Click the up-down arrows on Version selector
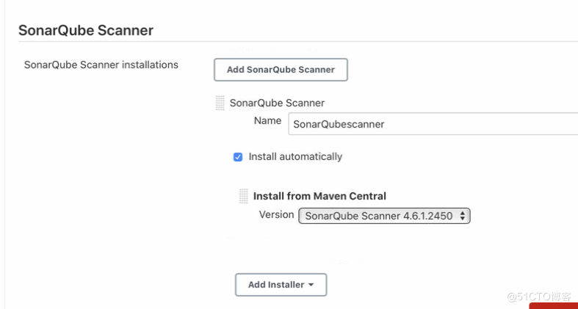Image resolution: width=578 pixels, height=309 pixels. tap(462, 216)
